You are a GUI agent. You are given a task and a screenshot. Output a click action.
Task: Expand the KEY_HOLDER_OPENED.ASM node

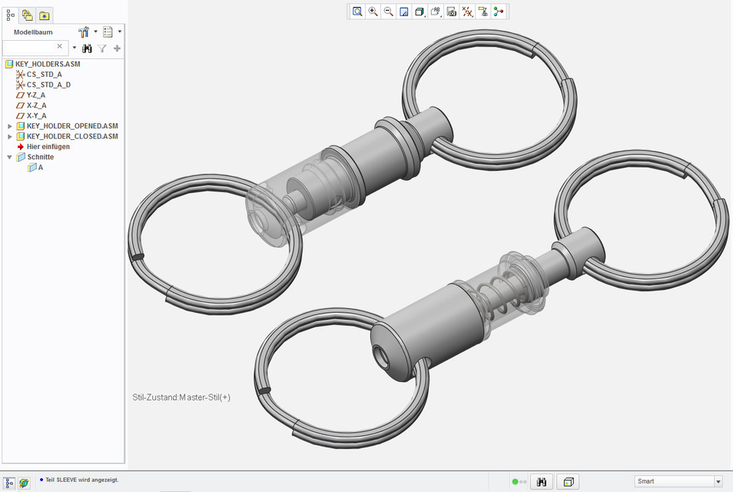pyautogui.click(x=10, y=125)
